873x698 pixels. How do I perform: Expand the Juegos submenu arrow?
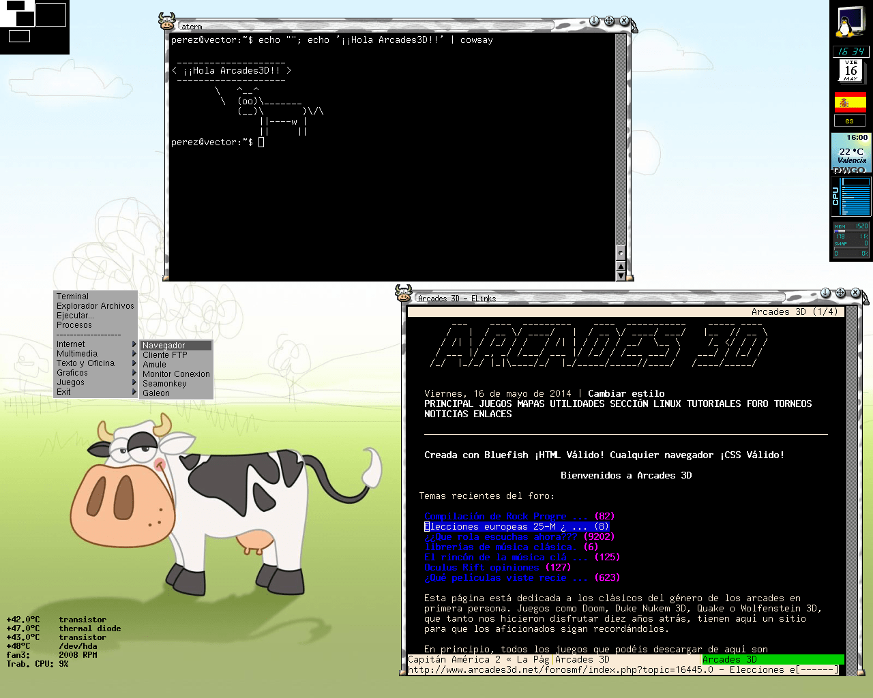pos(134,382)
